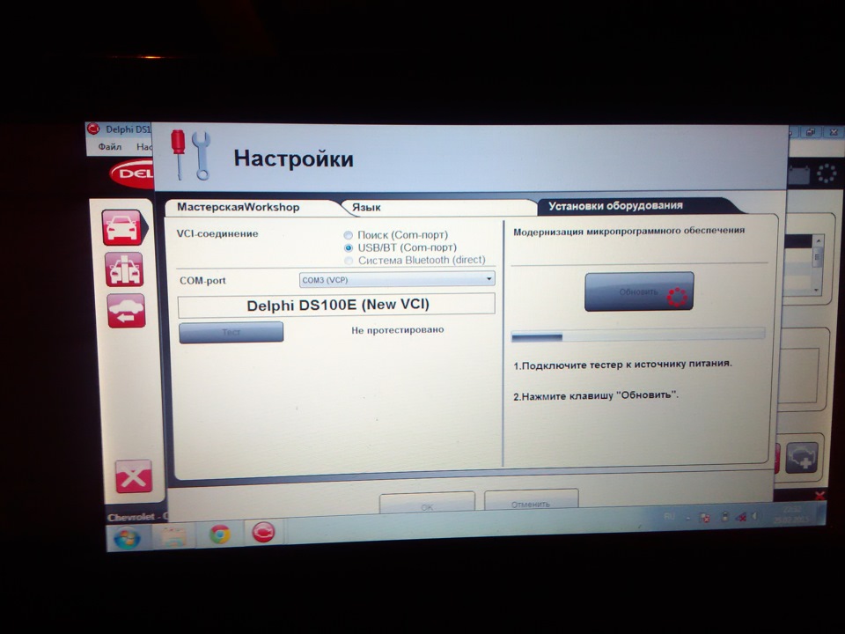
Task: Click the Обновить firmware button
Action: (x=639, y=291)
